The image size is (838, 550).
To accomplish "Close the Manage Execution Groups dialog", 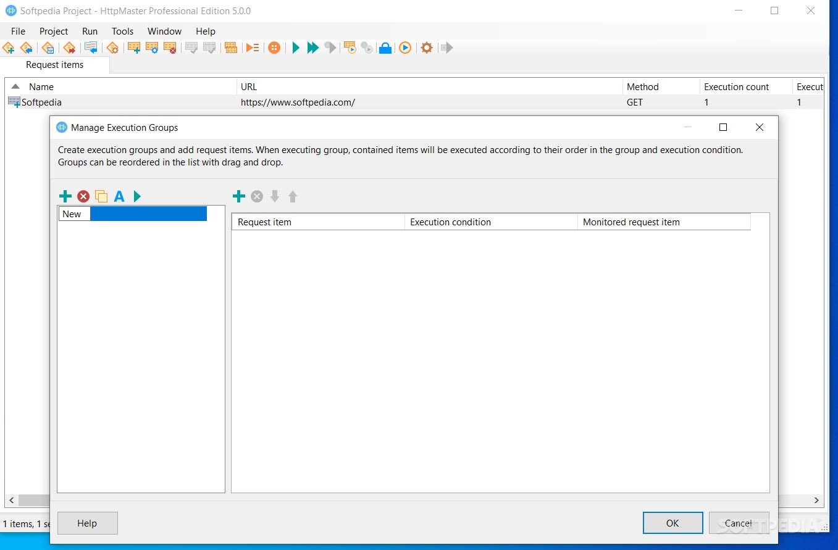I will (x=760, y=127).
